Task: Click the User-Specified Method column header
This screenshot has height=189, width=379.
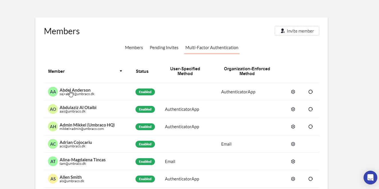Action: coord(185,71)
